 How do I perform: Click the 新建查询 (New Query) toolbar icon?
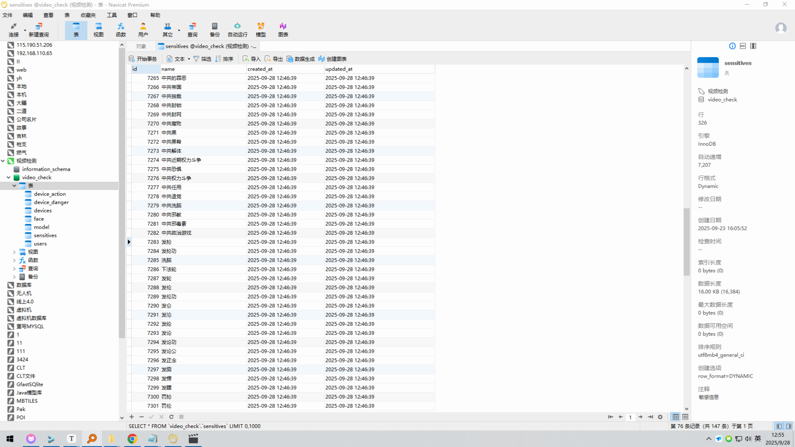(x=39, y=30)
